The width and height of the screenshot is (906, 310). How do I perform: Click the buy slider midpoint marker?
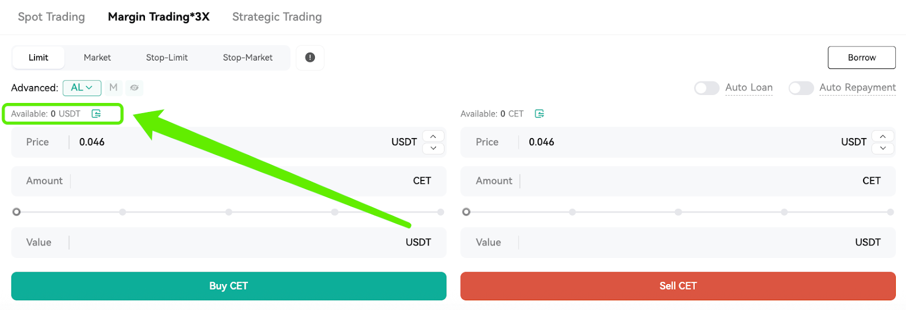(229, 212)
